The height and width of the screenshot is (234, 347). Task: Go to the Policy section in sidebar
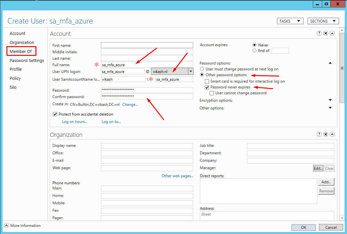click(x=15, y=78)
